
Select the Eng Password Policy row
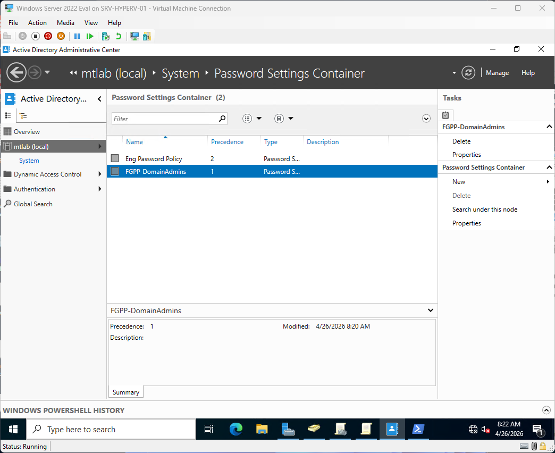coord(272,158)
